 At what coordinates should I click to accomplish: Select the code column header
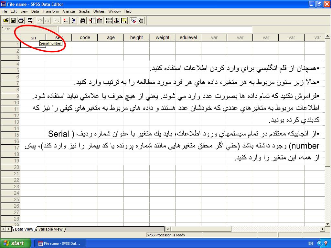click(85, 37)
